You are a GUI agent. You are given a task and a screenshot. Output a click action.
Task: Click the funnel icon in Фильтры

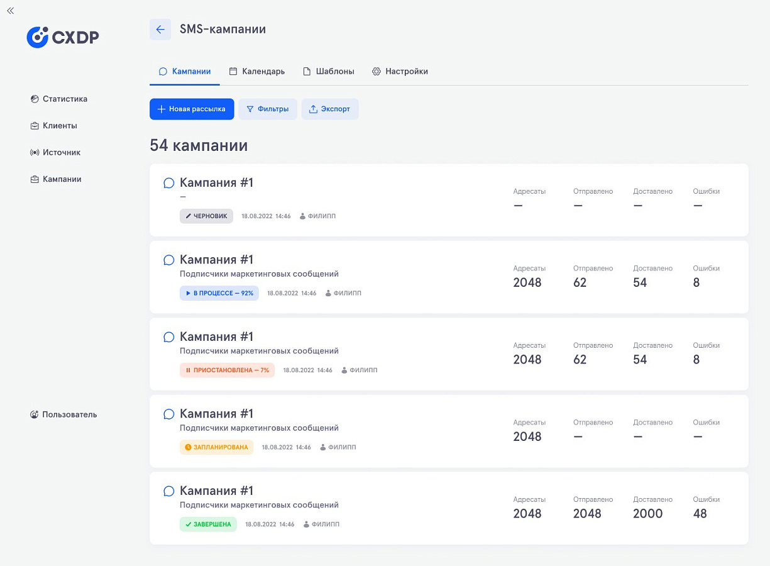[x=250, y=109]
